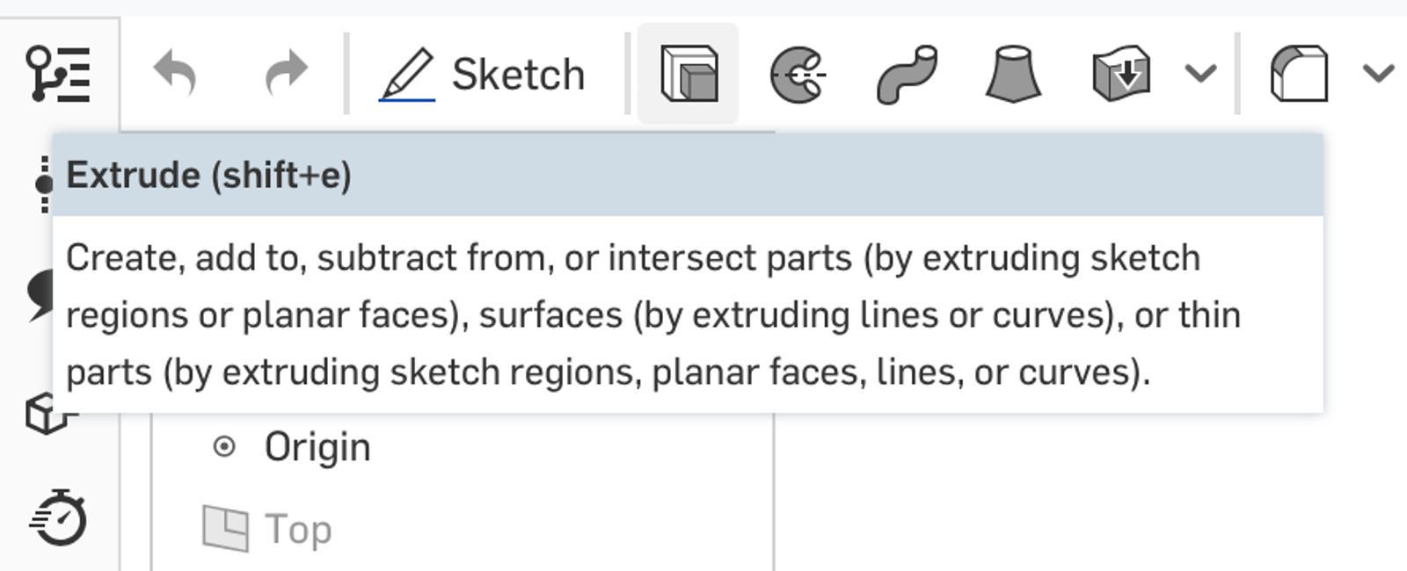Toggle the feature list panel icon
Image resolution: width=1407 pixels, height=571 pixels.
click(x=58, y=74)
